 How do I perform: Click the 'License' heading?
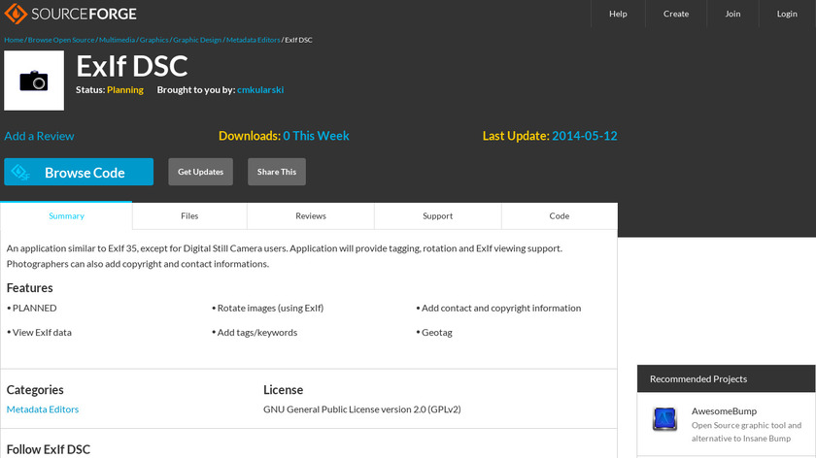point(283,390)
